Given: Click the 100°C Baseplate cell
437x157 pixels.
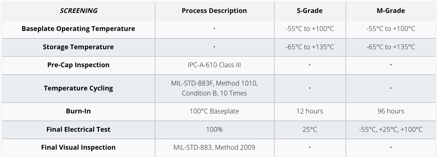Looking at the screenshot, I should tap(214, 111).
